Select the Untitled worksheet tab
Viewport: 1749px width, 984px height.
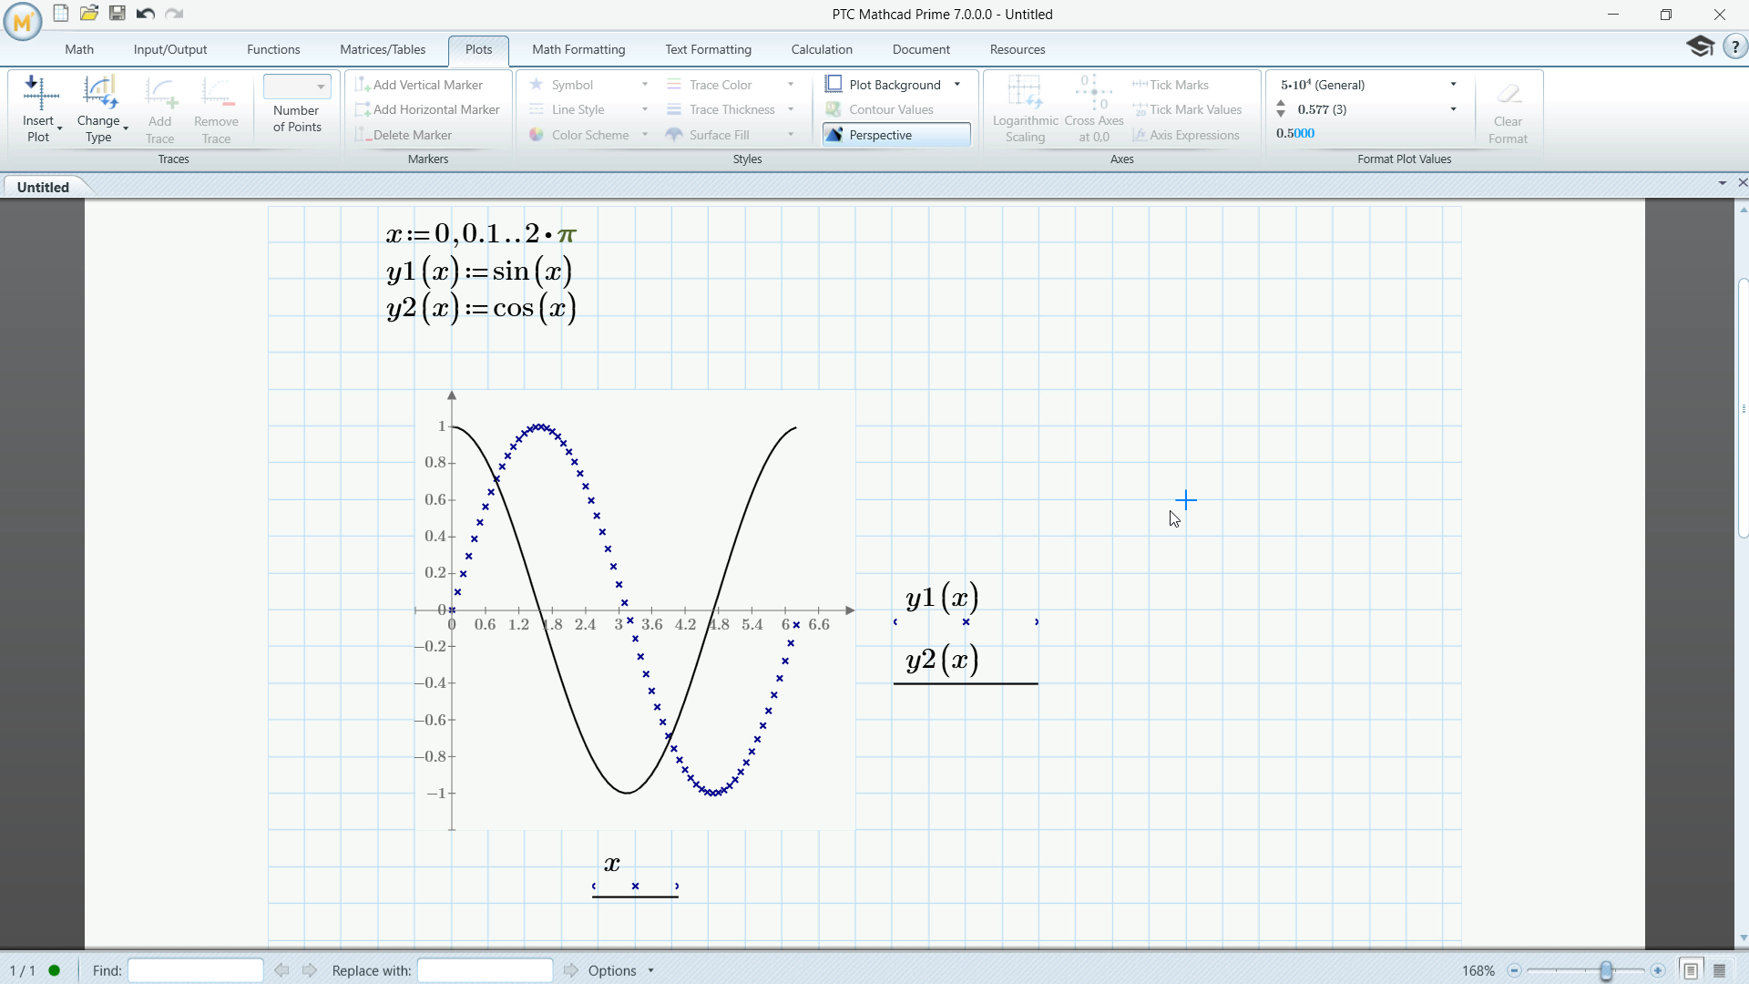tap(43, 187)
